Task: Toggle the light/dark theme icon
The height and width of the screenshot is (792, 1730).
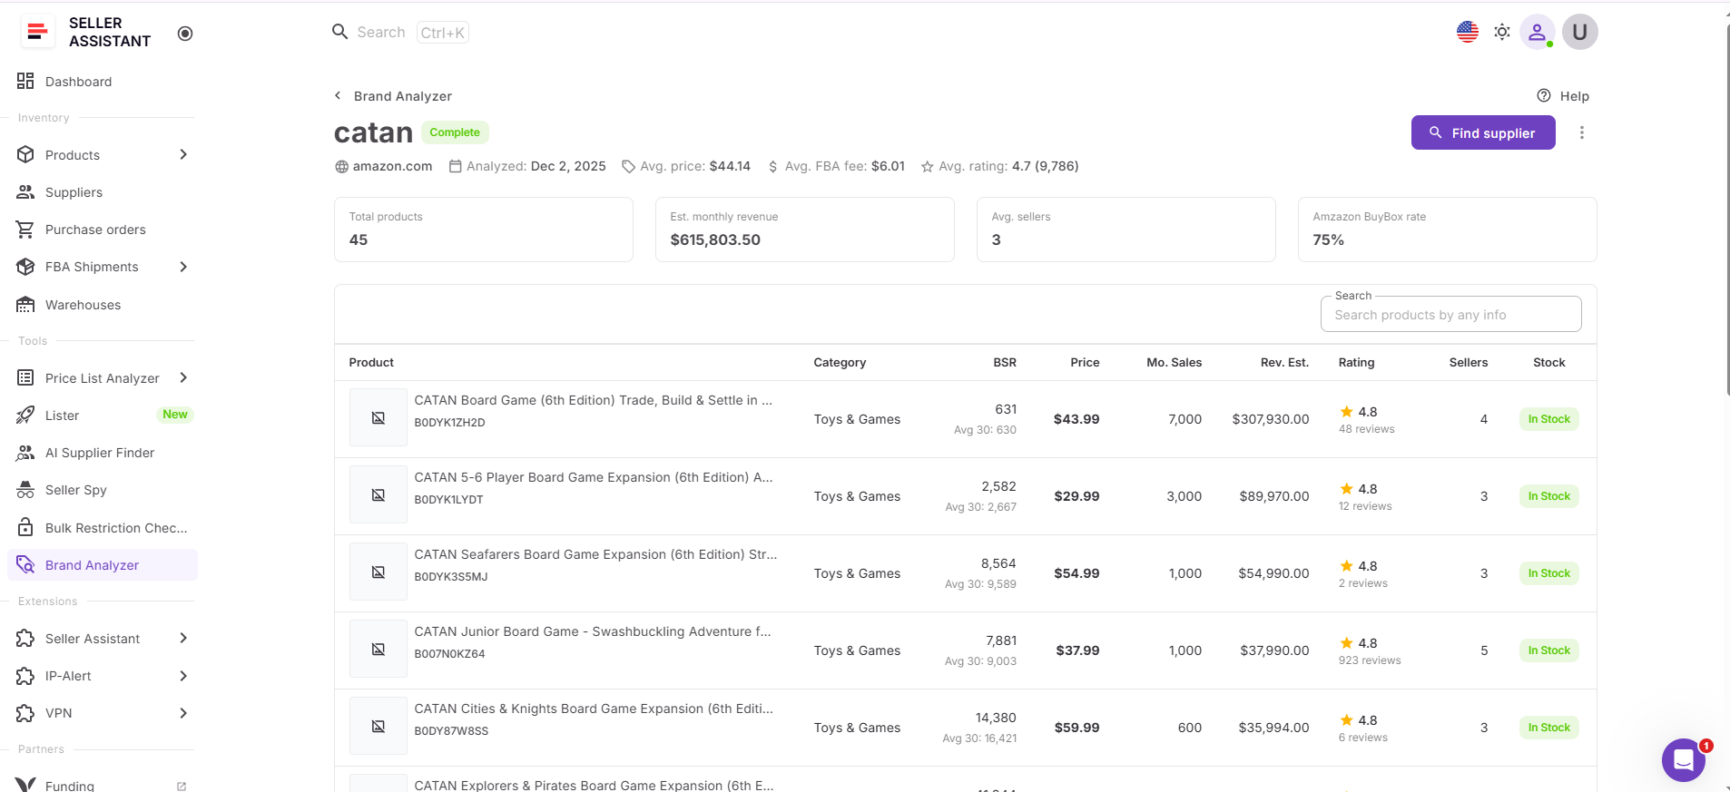Action: coord(1502,32)
